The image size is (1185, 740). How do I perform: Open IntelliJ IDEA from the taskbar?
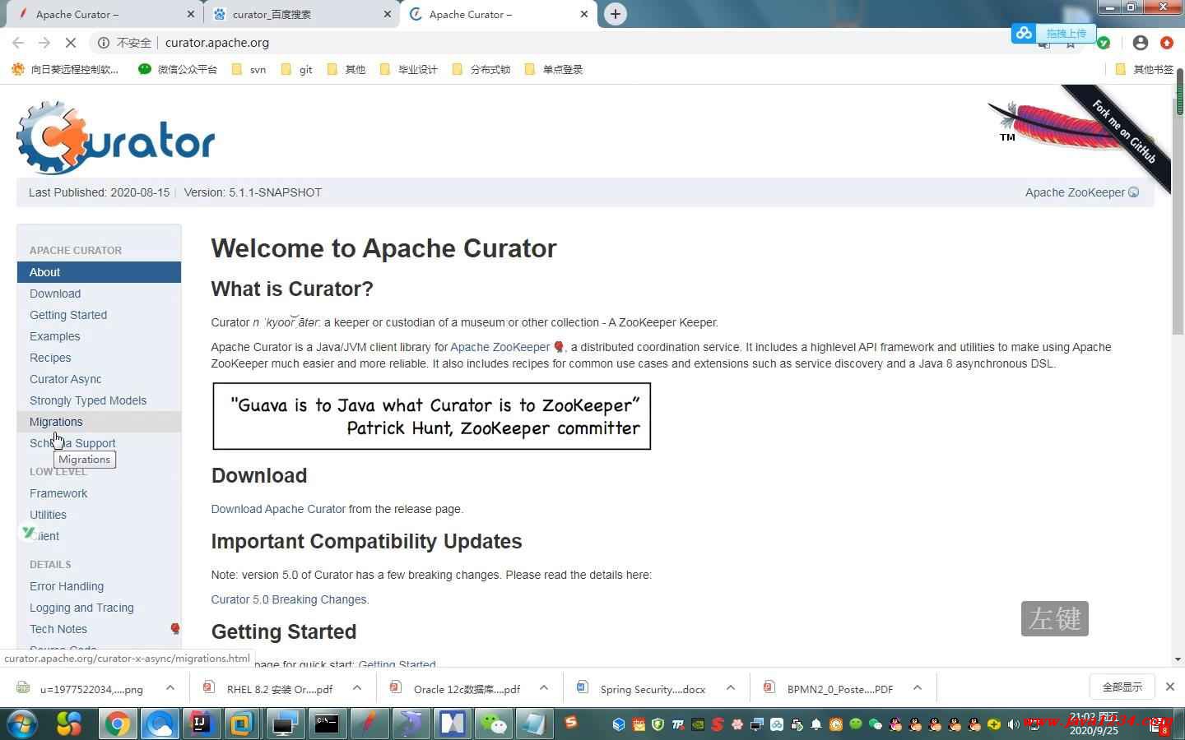[200, 724]
